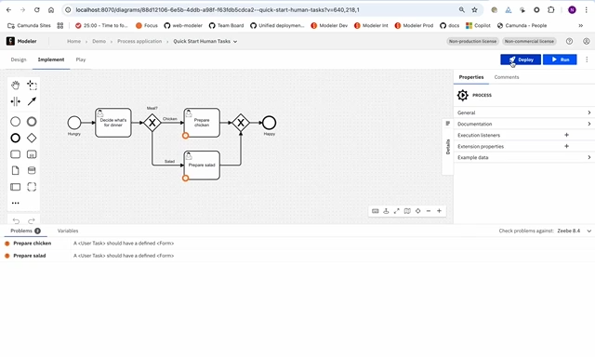Viewport: 595px width, 357px height.
Task: Bookmark this page with the star icon
Action: tap(474, 10)
